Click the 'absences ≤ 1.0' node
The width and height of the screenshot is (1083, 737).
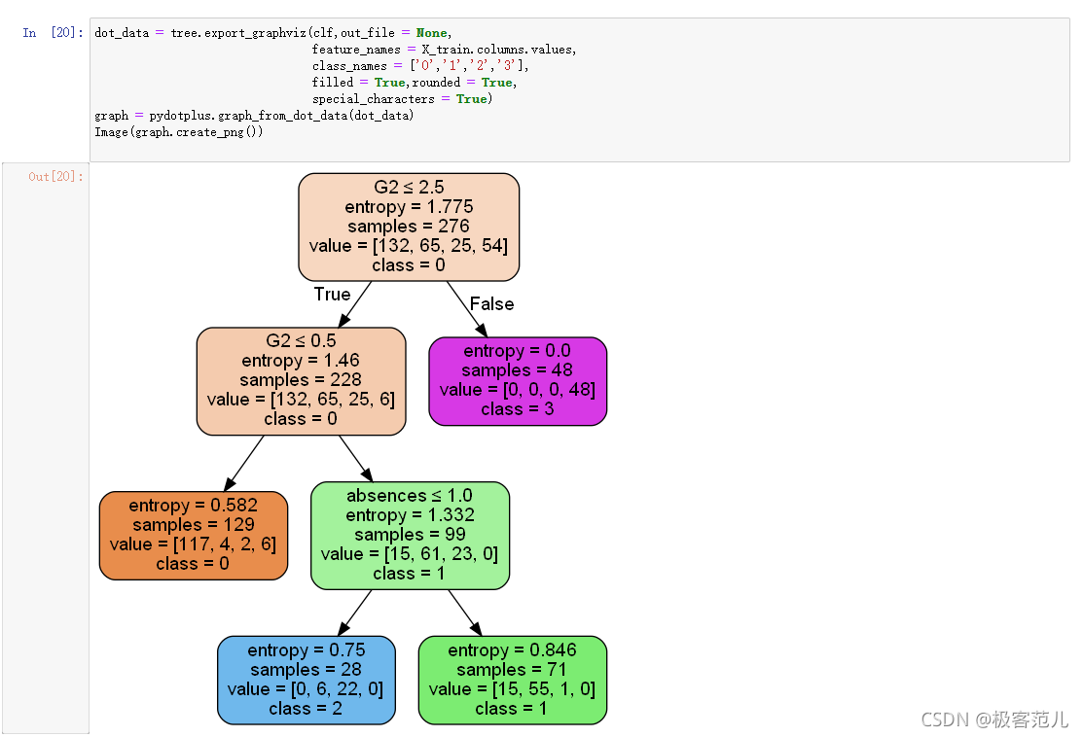[411, 536]
